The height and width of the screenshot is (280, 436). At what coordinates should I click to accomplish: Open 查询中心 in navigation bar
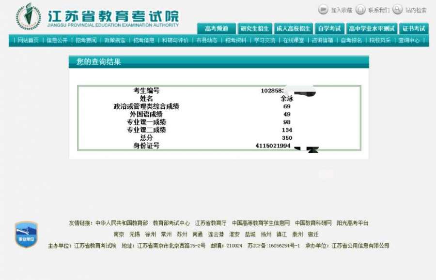[409, 40]
